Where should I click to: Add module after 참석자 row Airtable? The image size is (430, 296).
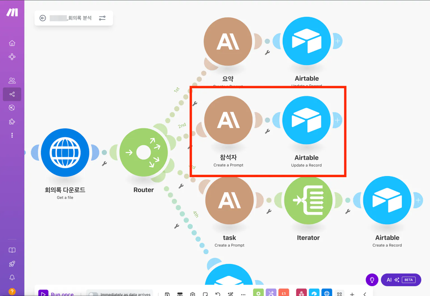[x=337, y=120]
